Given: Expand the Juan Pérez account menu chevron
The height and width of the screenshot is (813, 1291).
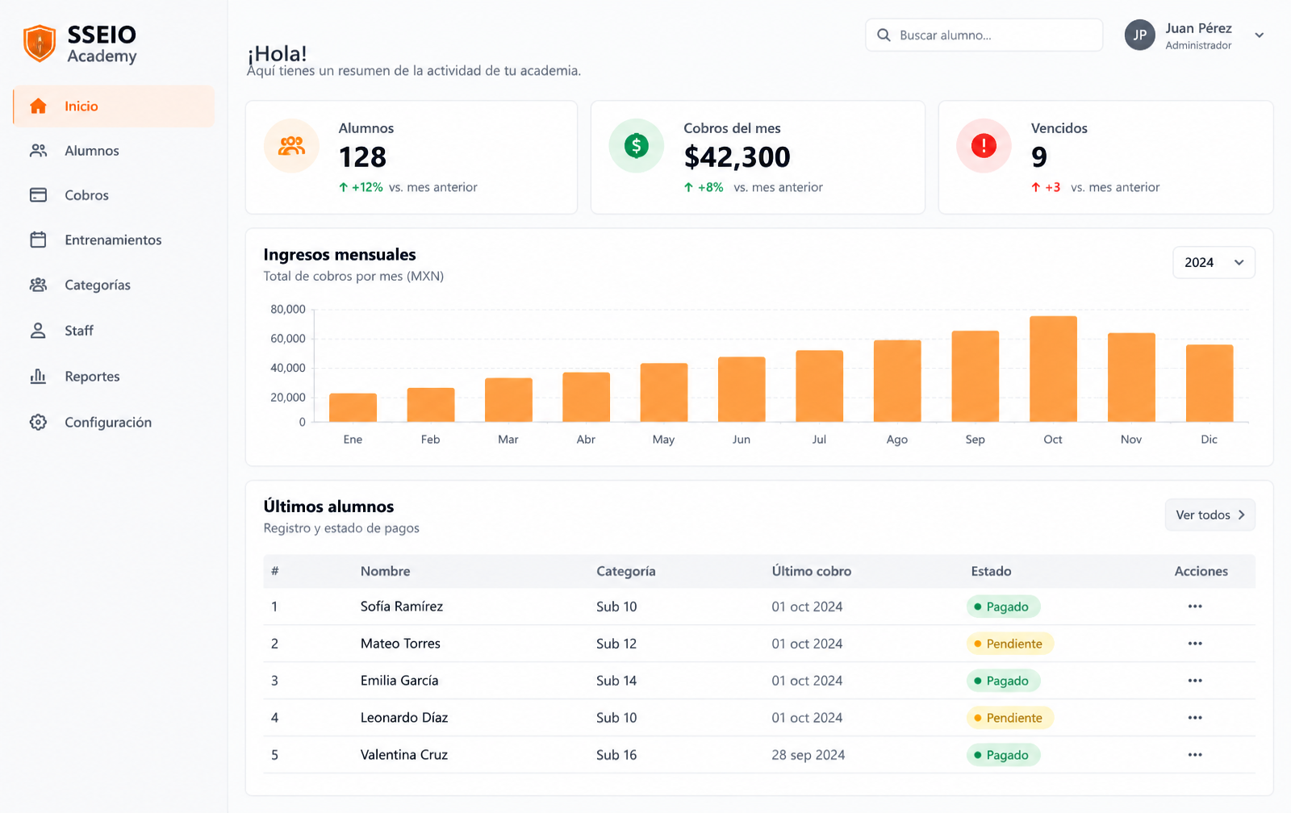Looking at the screenshot, I should coord(1259,35).
